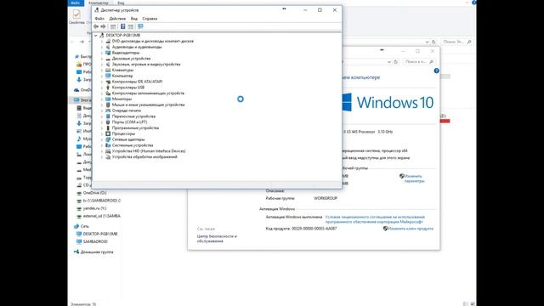Open address dropdown in the System window
The height and width of the screenshot is (306, 544).
tap(389, 62)
